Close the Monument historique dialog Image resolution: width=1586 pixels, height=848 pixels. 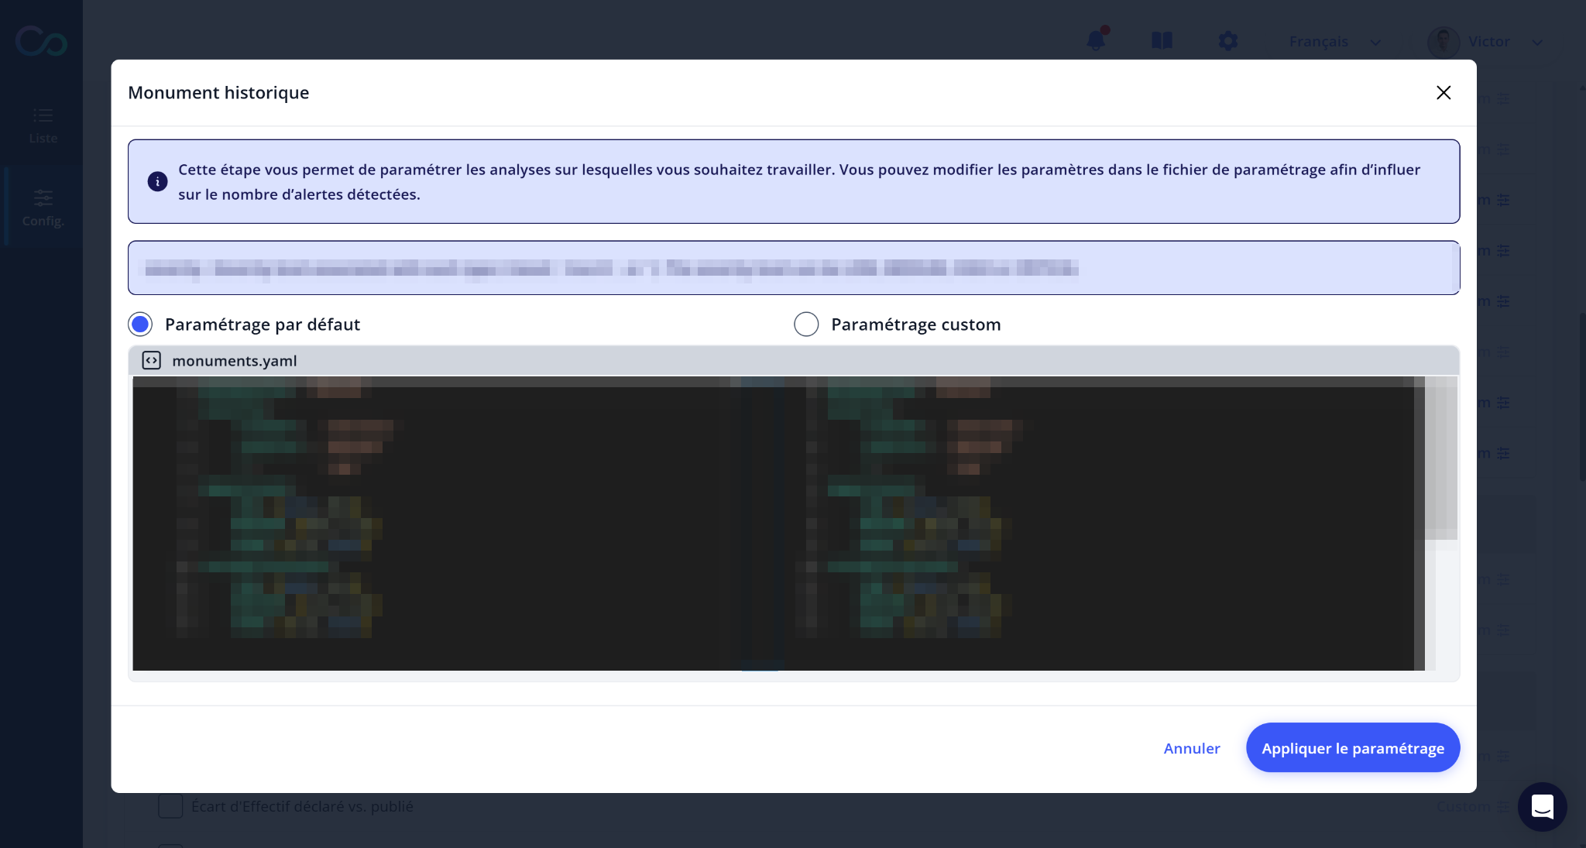(1443, 93)
